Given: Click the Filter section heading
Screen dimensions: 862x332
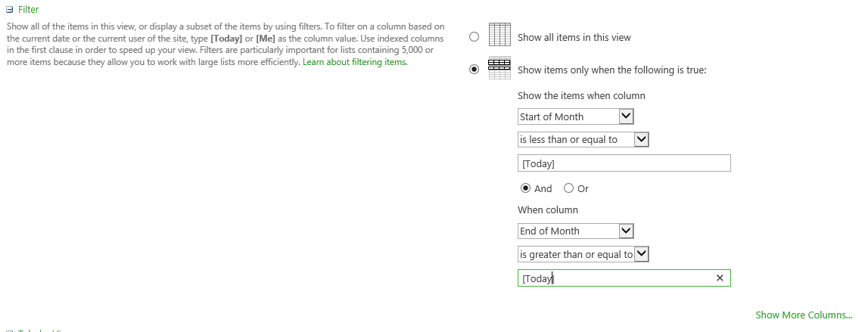Looking at the screenshot, I should coord(29,10).
